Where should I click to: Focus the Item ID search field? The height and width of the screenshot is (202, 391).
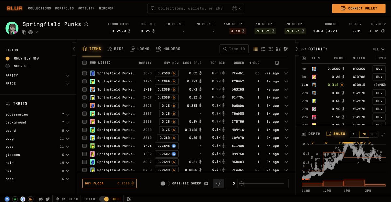pos(234,49)
